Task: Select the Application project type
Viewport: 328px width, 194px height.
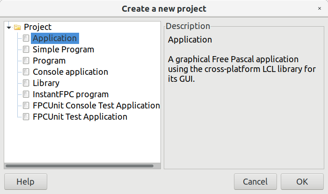Action: tap(54, 38)
